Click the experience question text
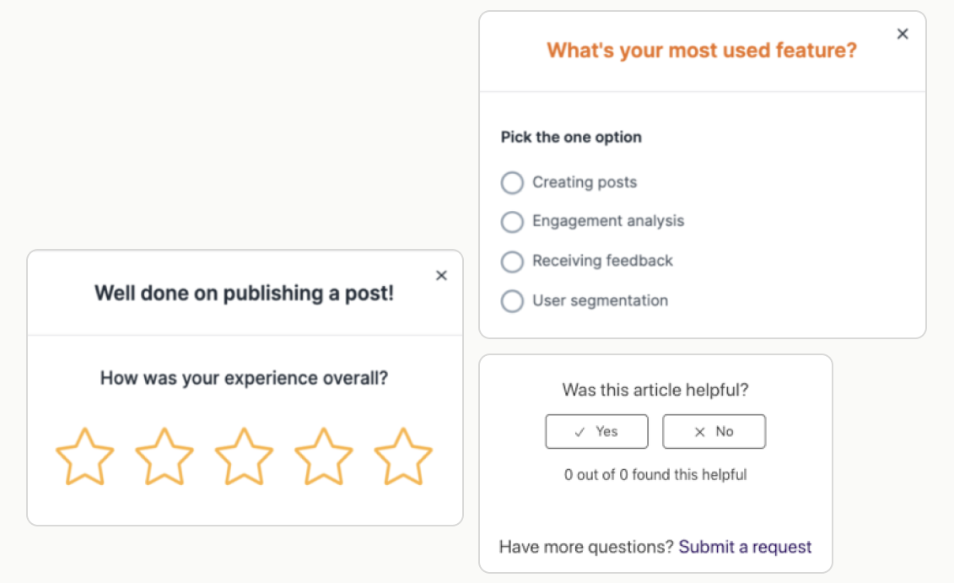 244,377
